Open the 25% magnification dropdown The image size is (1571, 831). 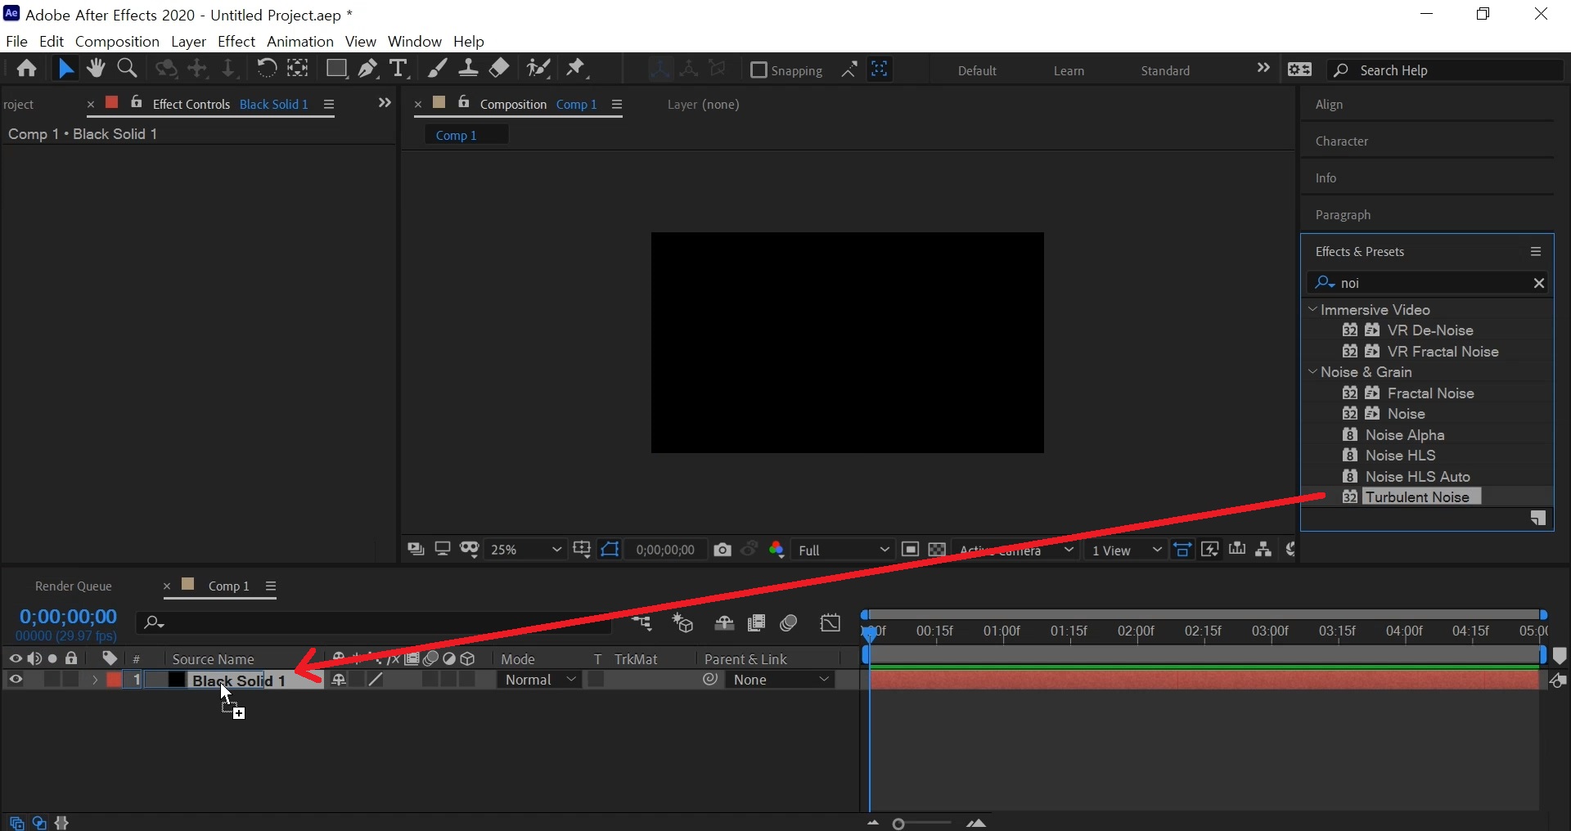tap(524, 550)
